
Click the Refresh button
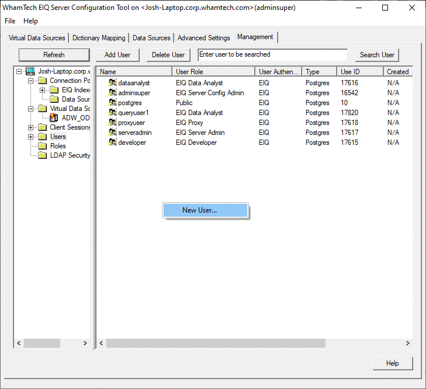[x=54, y=55]
